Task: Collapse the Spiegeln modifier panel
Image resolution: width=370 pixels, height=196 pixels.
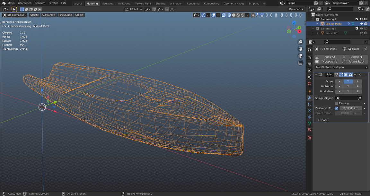Action: (x=316, y=75)
